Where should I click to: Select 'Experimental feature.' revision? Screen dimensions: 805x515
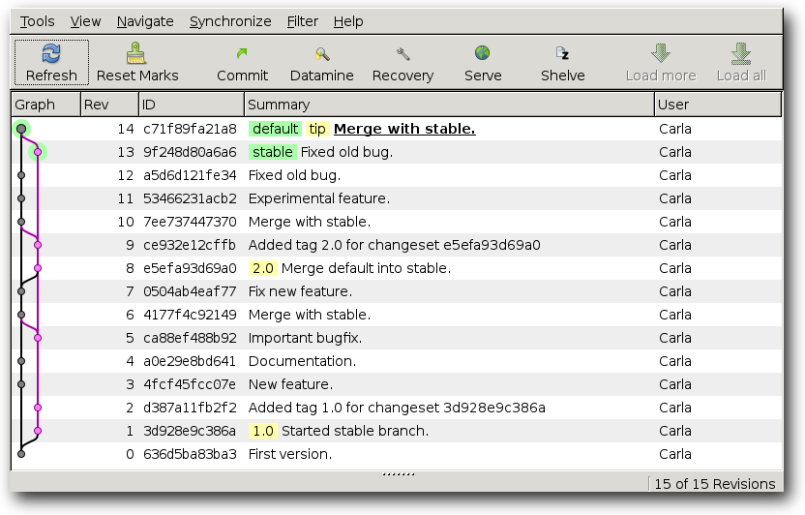319,198
